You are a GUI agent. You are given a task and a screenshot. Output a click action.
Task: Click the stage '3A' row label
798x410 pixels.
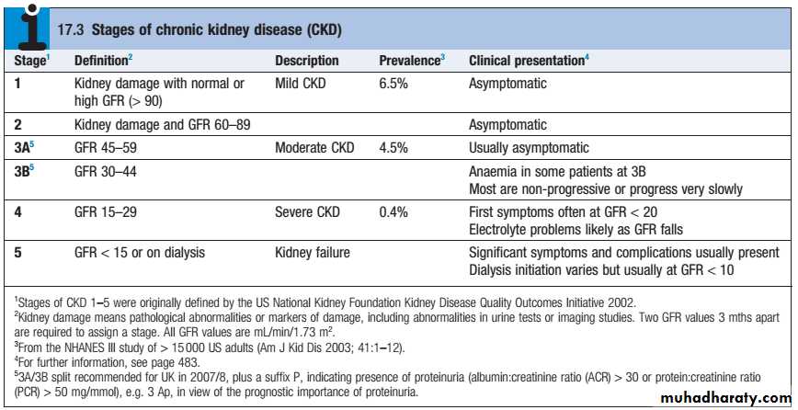click(x=26, y=147)
